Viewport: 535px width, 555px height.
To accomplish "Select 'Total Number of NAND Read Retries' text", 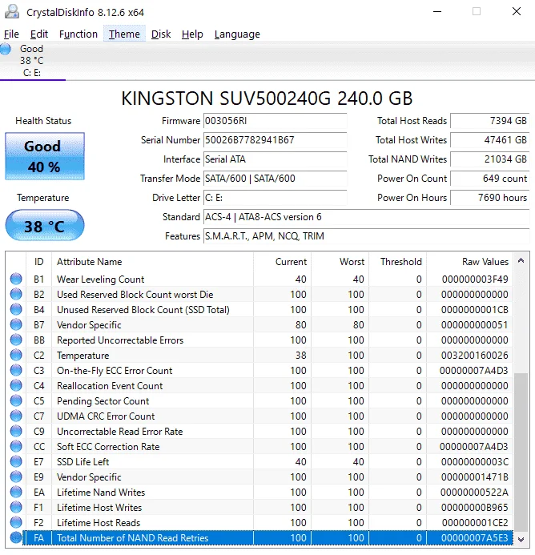I will pyautogui.click(x=132, y=538).
